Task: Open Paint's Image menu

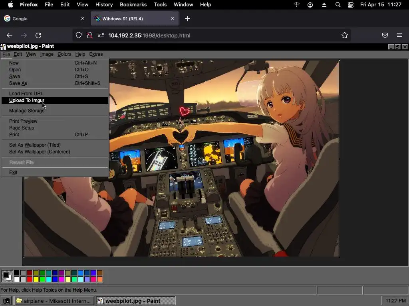Action: coord(47,54)
